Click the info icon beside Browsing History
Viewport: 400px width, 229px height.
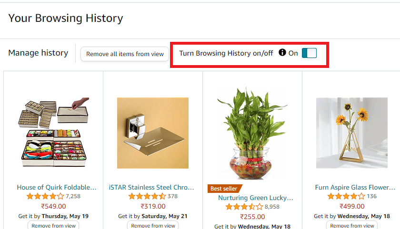tap(282, 53)
